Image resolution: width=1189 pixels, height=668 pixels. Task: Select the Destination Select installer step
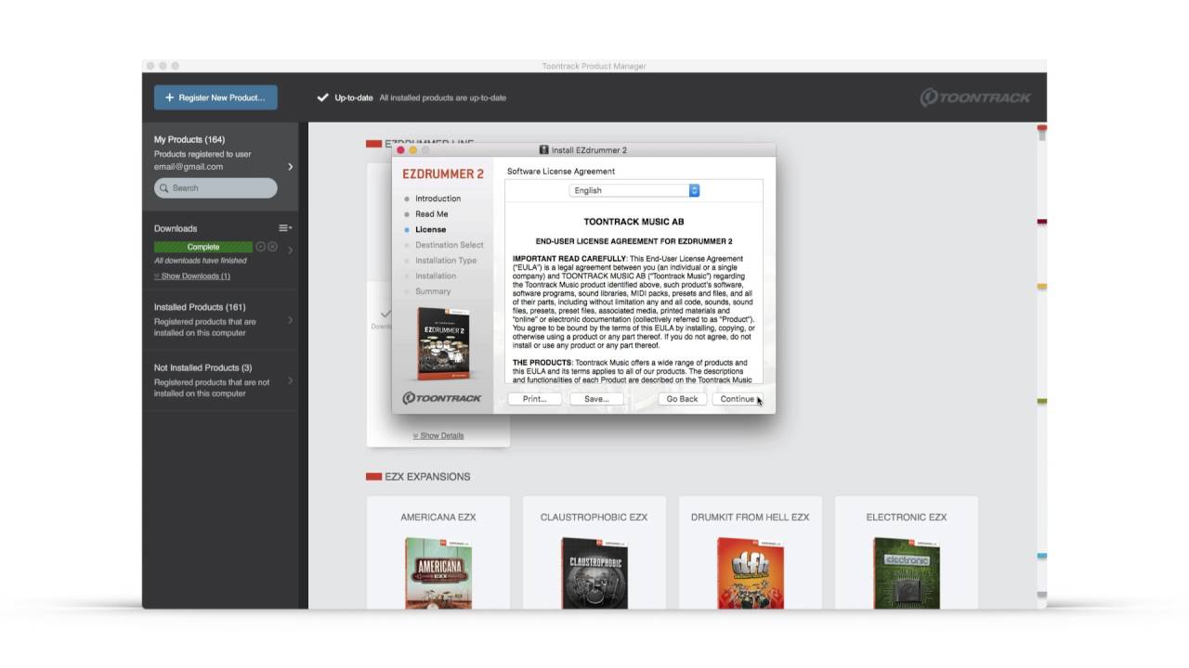pos(449,245)
